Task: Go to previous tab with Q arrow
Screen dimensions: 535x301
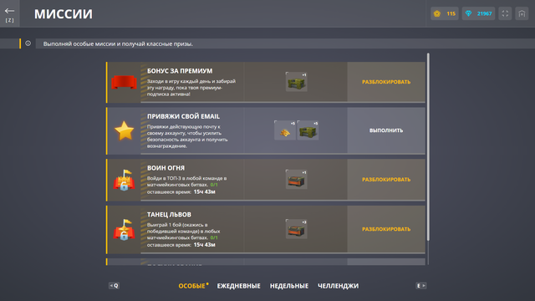Action: pyautogui.click(x=114, y=286)
